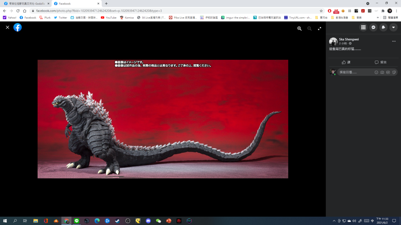Close the Facebook browser tab
Image resolution: width=401 pixels, height=225 pixels.
pyautogui.click(x=98, y=4)
